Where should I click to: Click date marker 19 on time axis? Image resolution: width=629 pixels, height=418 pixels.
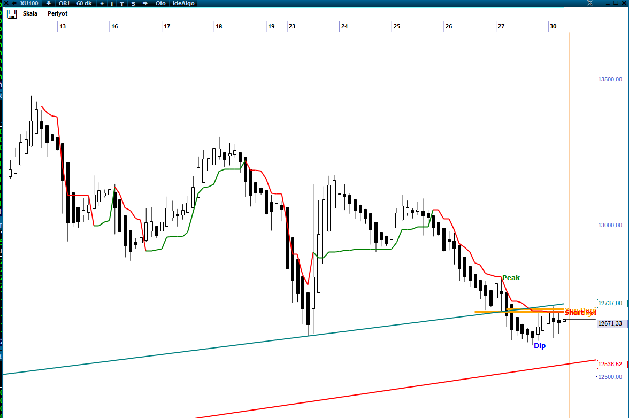tap(271, 26)
